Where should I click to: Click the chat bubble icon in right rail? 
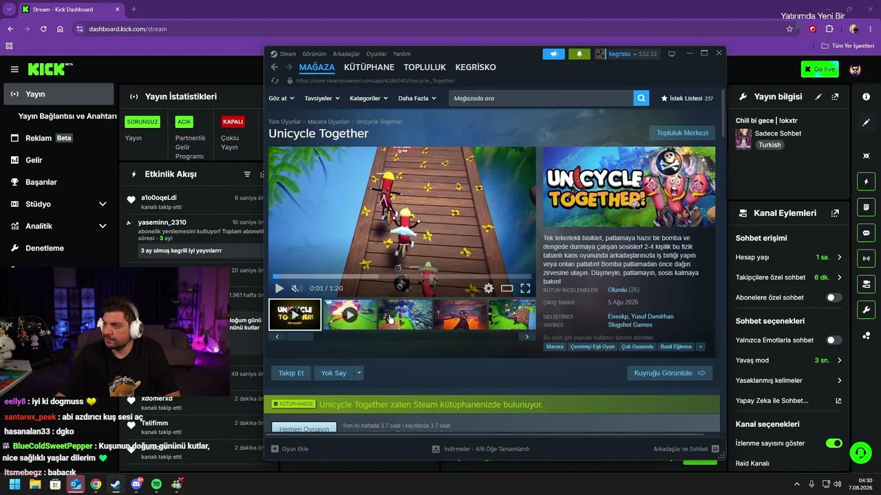tap(866, 233)
